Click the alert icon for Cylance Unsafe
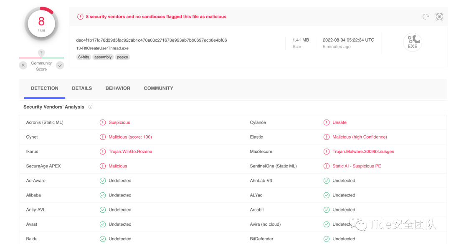The width and height of the screenshot is (451, 244). [x=327, y=122]
